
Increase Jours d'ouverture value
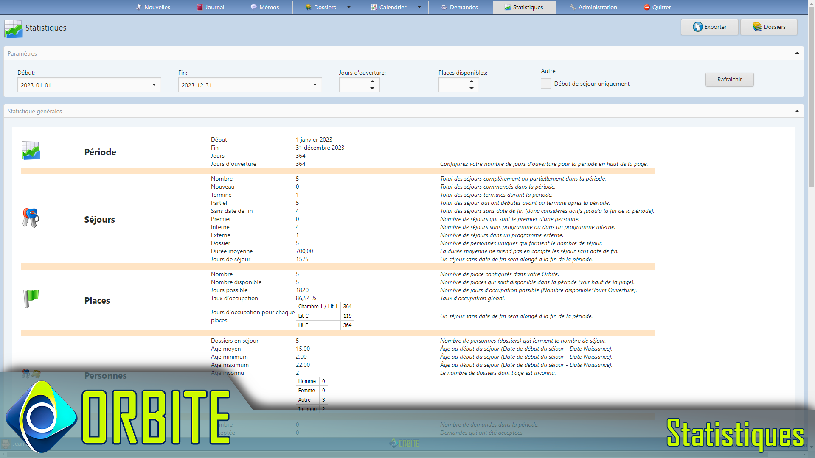coord(372,81)
